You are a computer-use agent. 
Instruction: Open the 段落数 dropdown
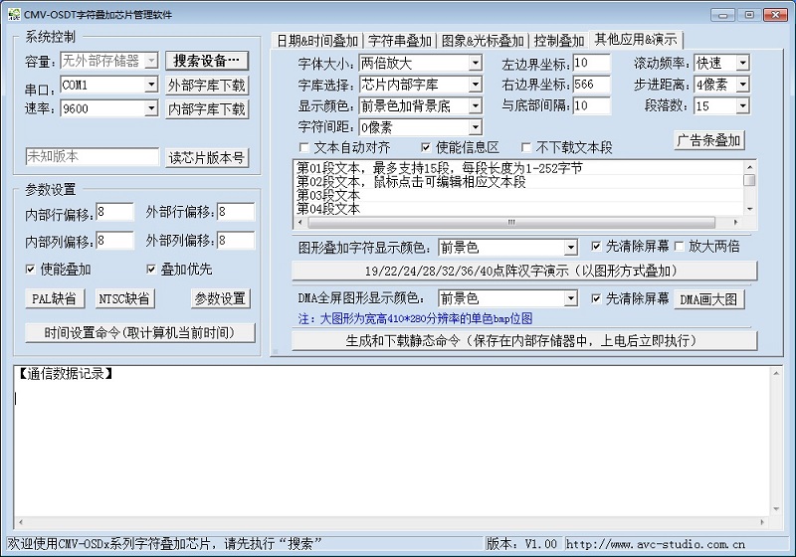coord(741,105)
